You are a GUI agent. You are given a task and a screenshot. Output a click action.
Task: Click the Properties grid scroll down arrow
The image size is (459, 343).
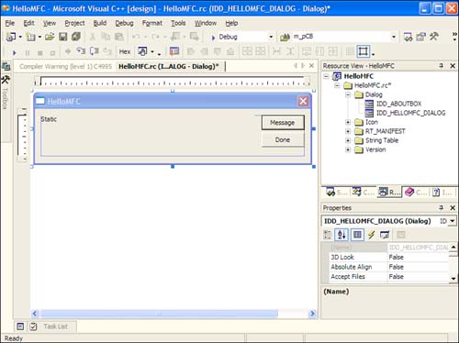tap(453, 279)
